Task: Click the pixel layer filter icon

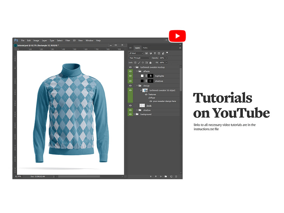Action: coord(147,53)
